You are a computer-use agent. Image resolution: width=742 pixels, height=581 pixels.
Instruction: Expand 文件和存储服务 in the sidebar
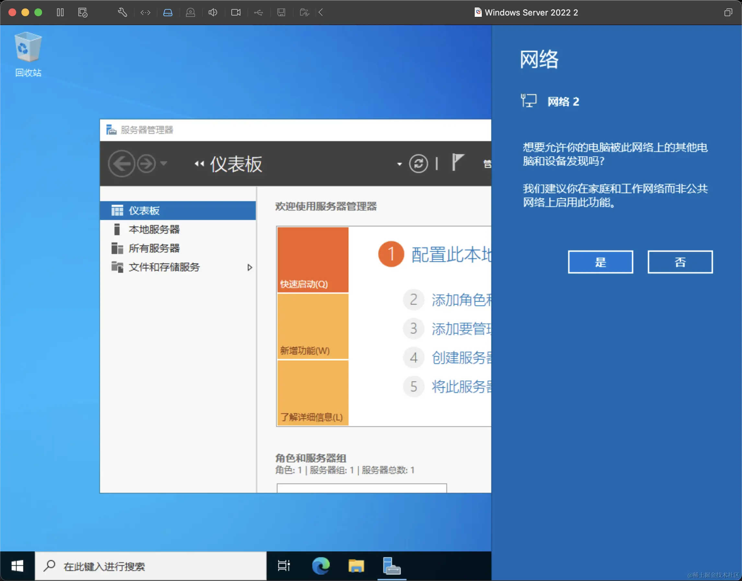(x=250, y=268)
